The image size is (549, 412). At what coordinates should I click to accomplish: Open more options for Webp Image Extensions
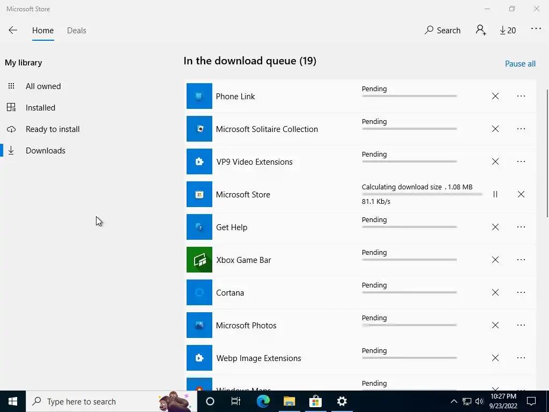click(x=521, y=358)
